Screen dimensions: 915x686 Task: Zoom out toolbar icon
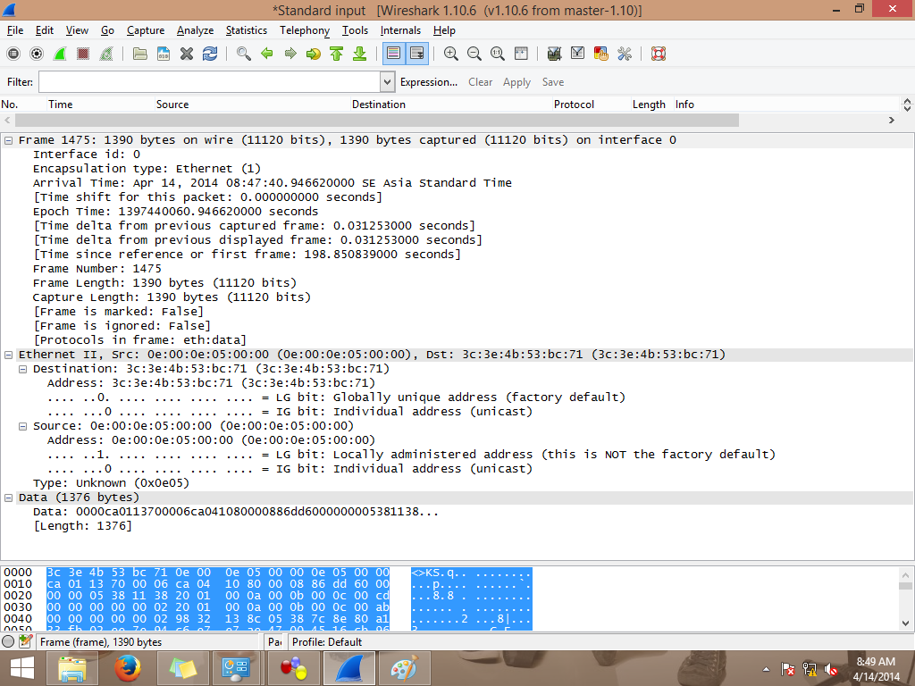pos(474,54)
